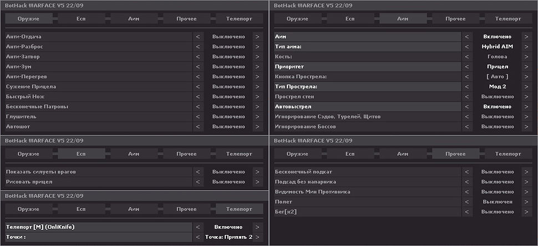Image resolution: width=538 pixels, height=246 pixels.
Task: Click right arrow for Игнорирование Сэдов, Турелей, Щитов
Action: coord(527,116)
